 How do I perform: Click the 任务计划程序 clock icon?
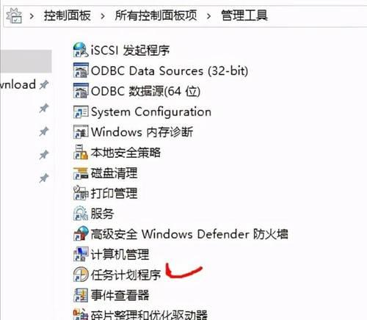pyautogui.click(x=81, y=274)
